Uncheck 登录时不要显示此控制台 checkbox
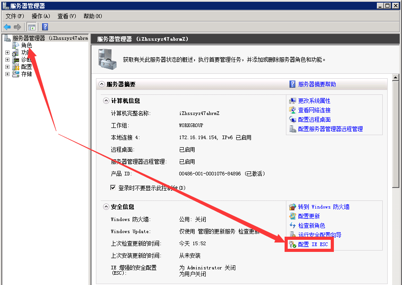The image size is (402, 285). point(113,188)
